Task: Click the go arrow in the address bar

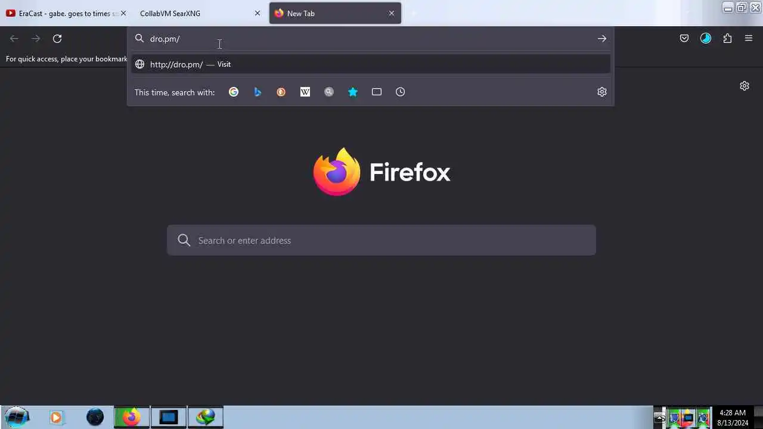Action: [602, 39]
